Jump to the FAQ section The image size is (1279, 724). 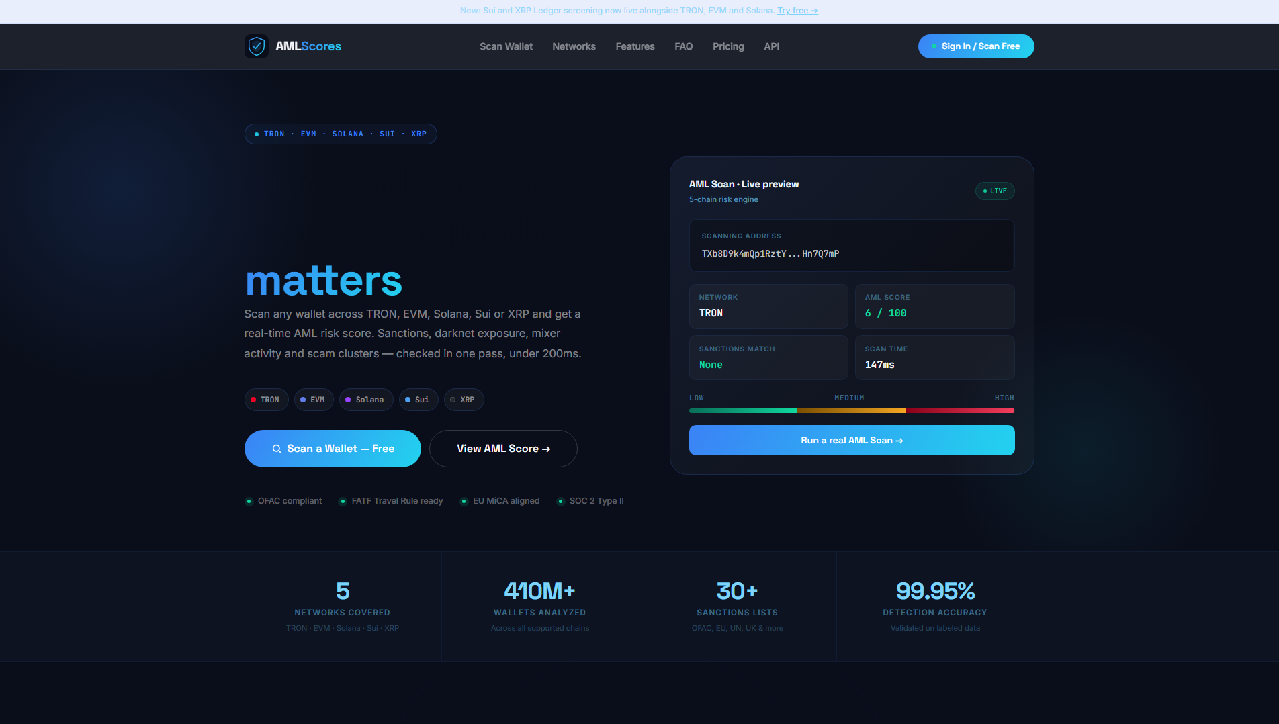coord(683,46)
